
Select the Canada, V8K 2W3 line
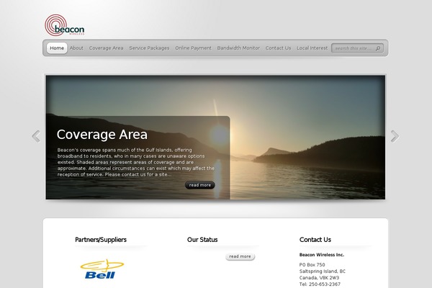point(319,278)
